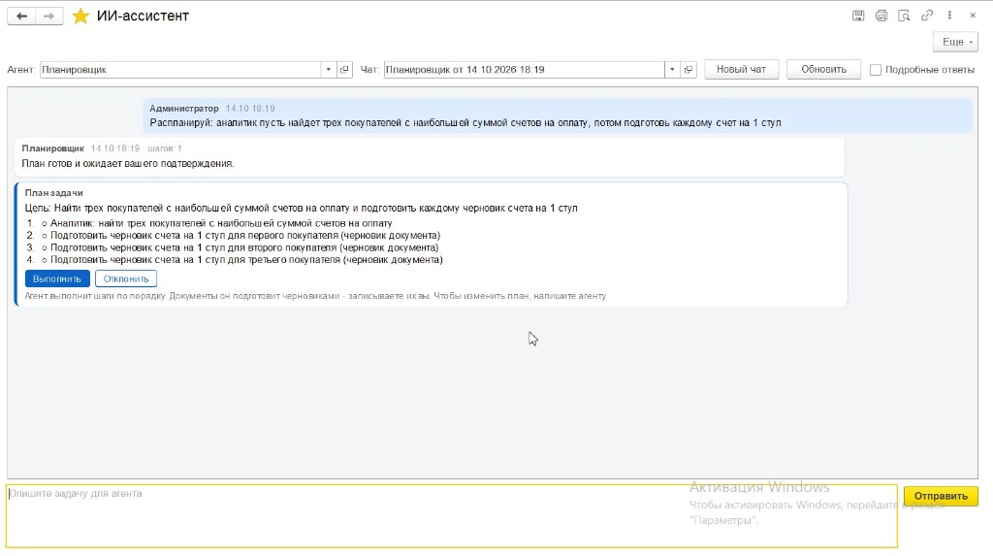Image resolution: width=993 pixels, height=556 pixels.
Task: Select Администратор message starting with Распланируй
Action: click(x=465, y=123)
